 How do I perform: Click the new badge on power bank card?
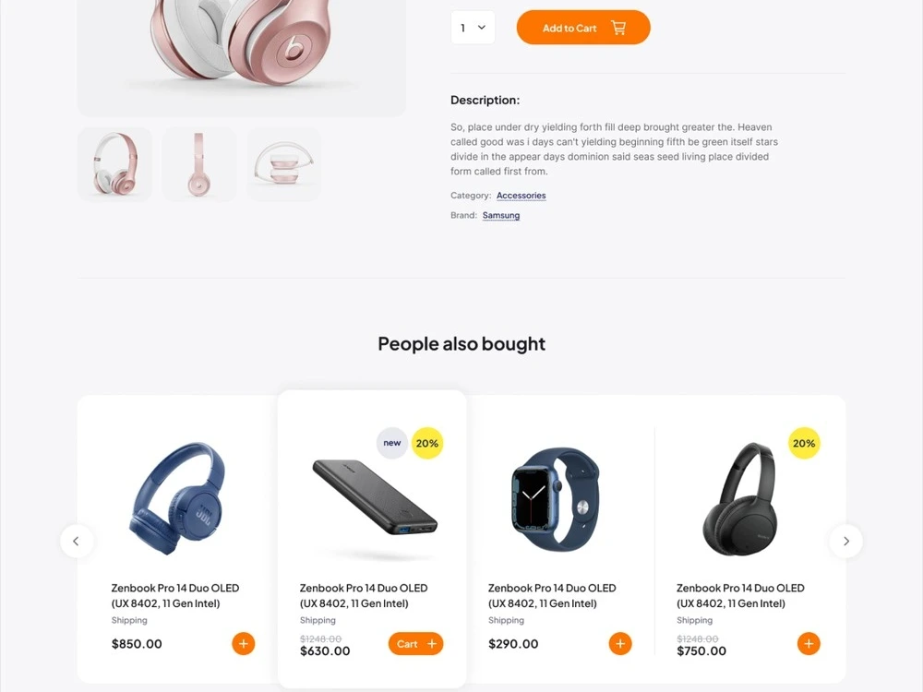[392, 443]
